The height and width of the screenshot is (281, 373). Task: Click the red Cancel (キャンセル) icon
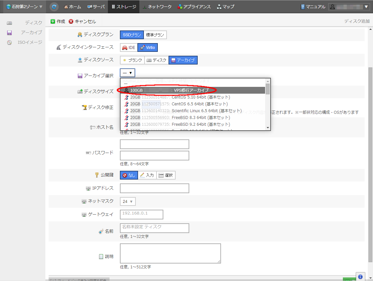(x=71, y=21)
